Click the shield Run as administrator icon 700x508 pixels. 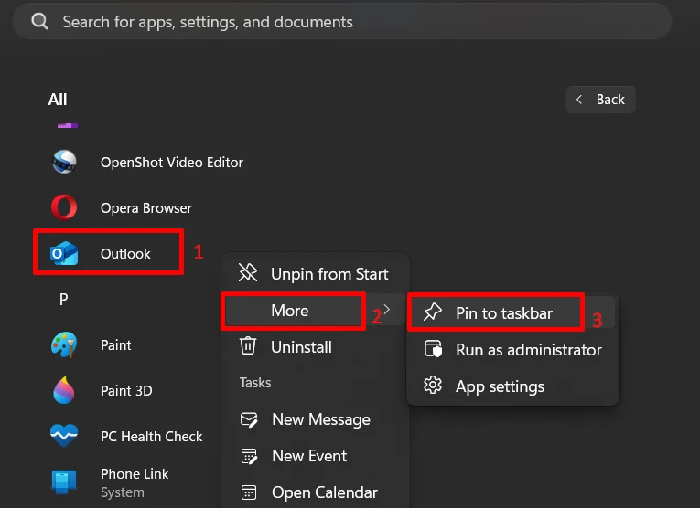[x=433, y=349]
